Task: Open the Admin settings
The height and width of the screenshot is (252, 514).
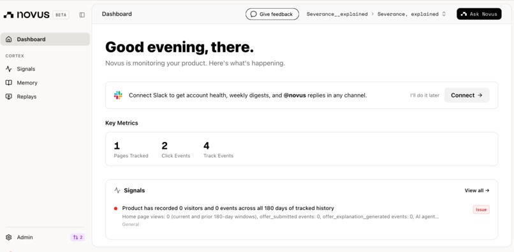Action: pos(25,237)
